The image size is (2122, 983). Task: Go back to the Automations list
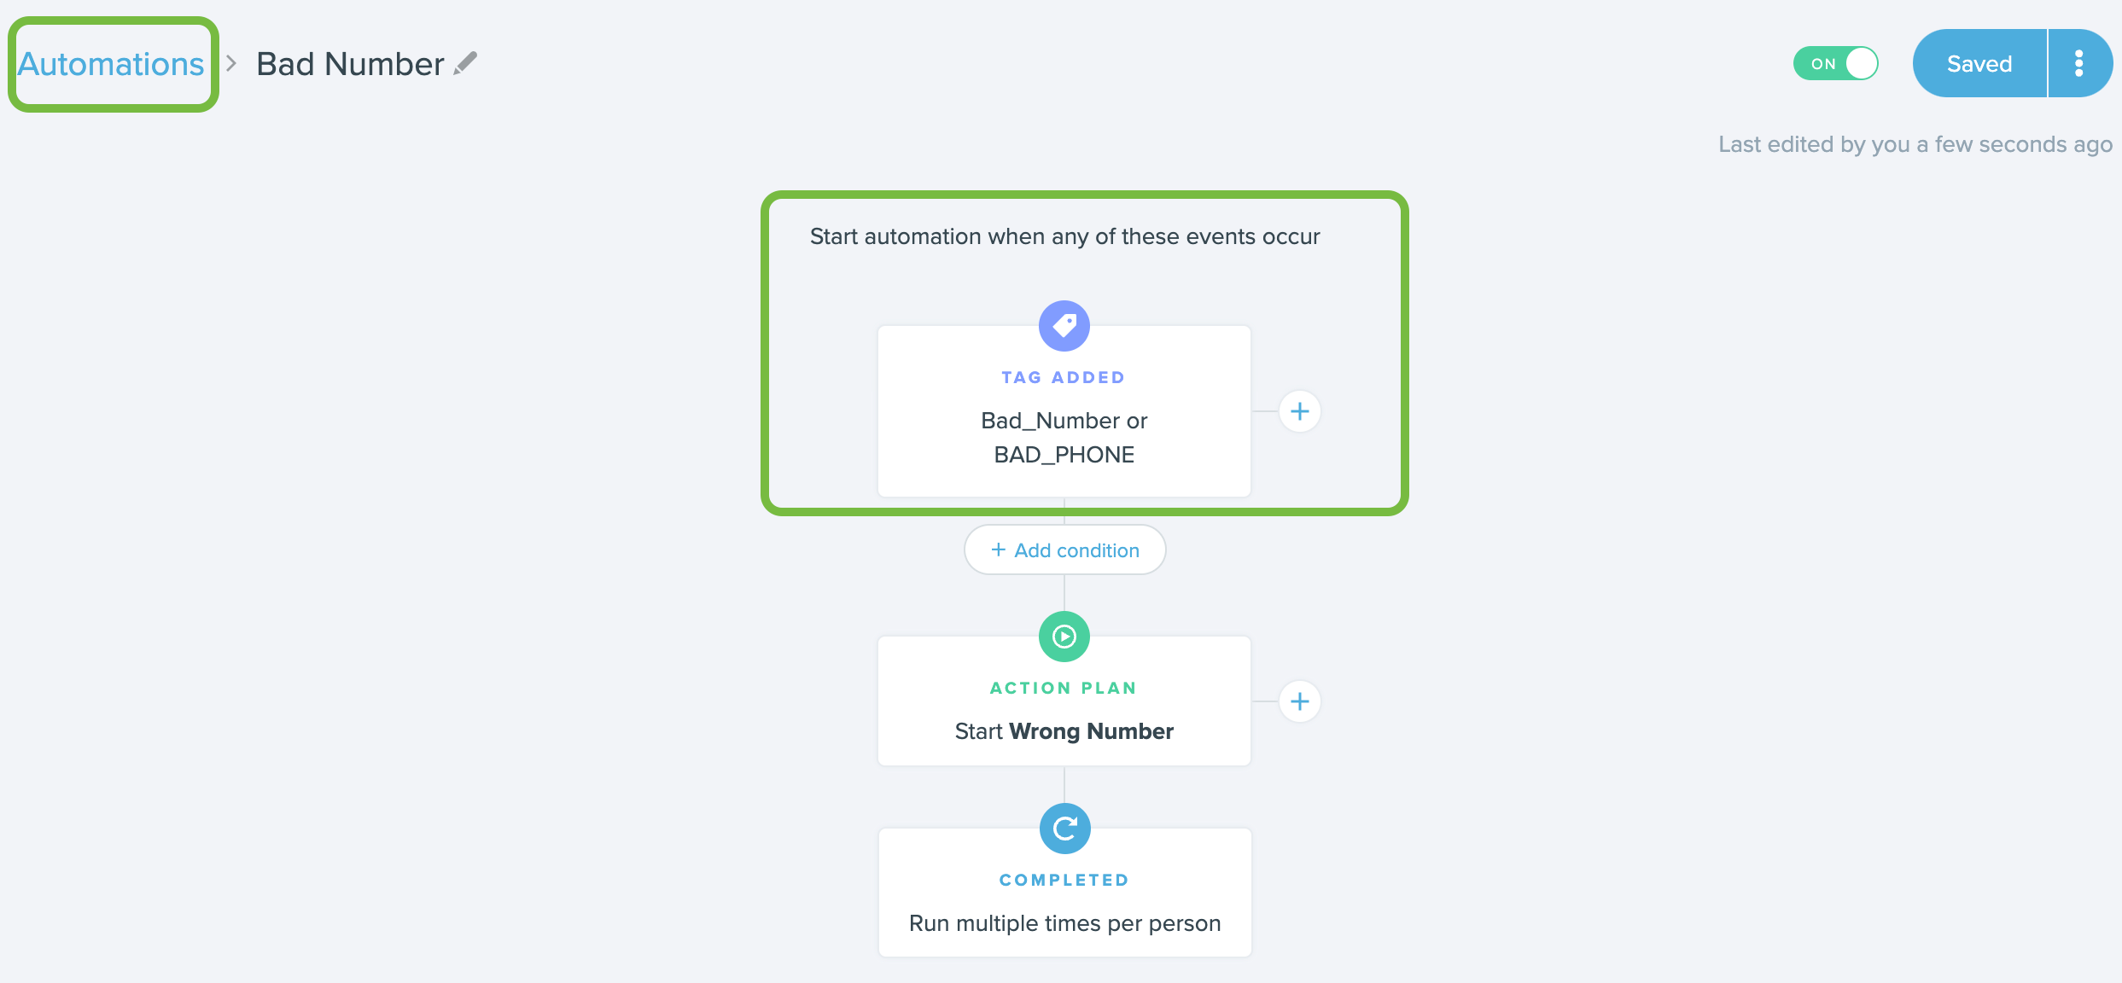111,64
